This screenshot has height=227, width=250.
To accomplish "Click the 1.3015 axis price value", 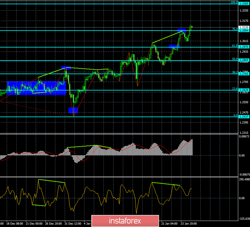I will pos(244,41).
